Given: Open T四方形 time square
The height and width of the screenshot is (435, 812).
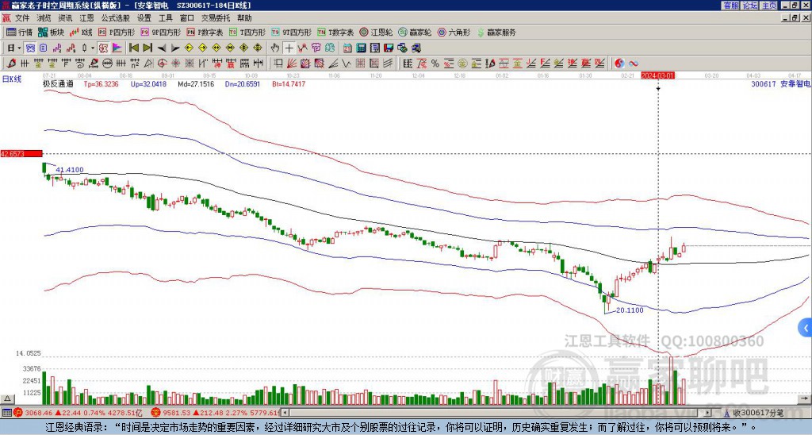Looking at the screenshot, I should click(x=247, y=32).
